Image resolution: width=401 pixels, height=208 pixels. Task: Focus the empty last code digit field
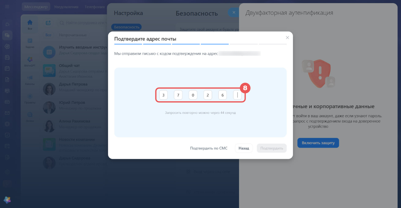(x=237, y=95)
